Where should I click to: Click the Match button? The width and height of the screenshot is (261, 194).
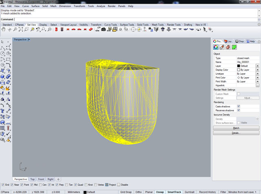click(236, 128)
